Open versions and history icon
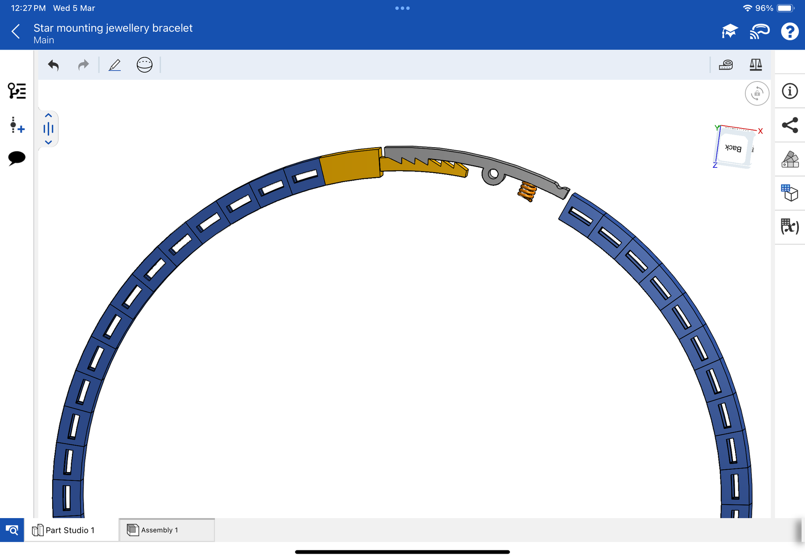805x559 pixels. tap(17, 125)
